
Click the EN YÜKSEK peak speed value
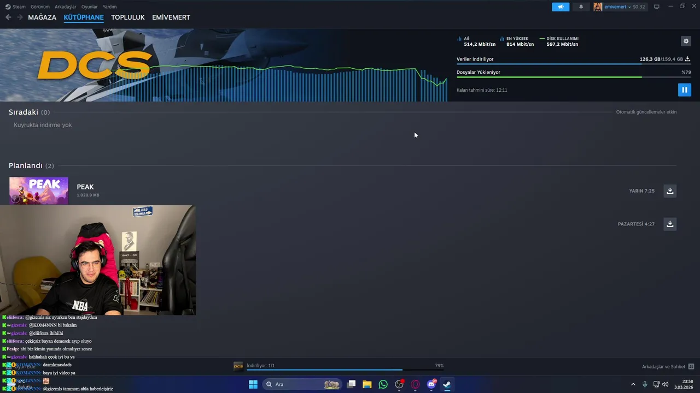tap(520, 44)
